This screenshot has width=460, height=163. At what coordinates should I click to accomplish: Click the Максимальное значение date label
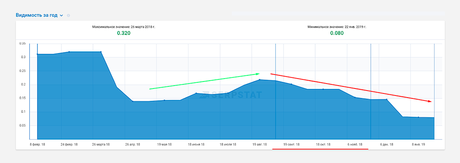coord(123,27)
